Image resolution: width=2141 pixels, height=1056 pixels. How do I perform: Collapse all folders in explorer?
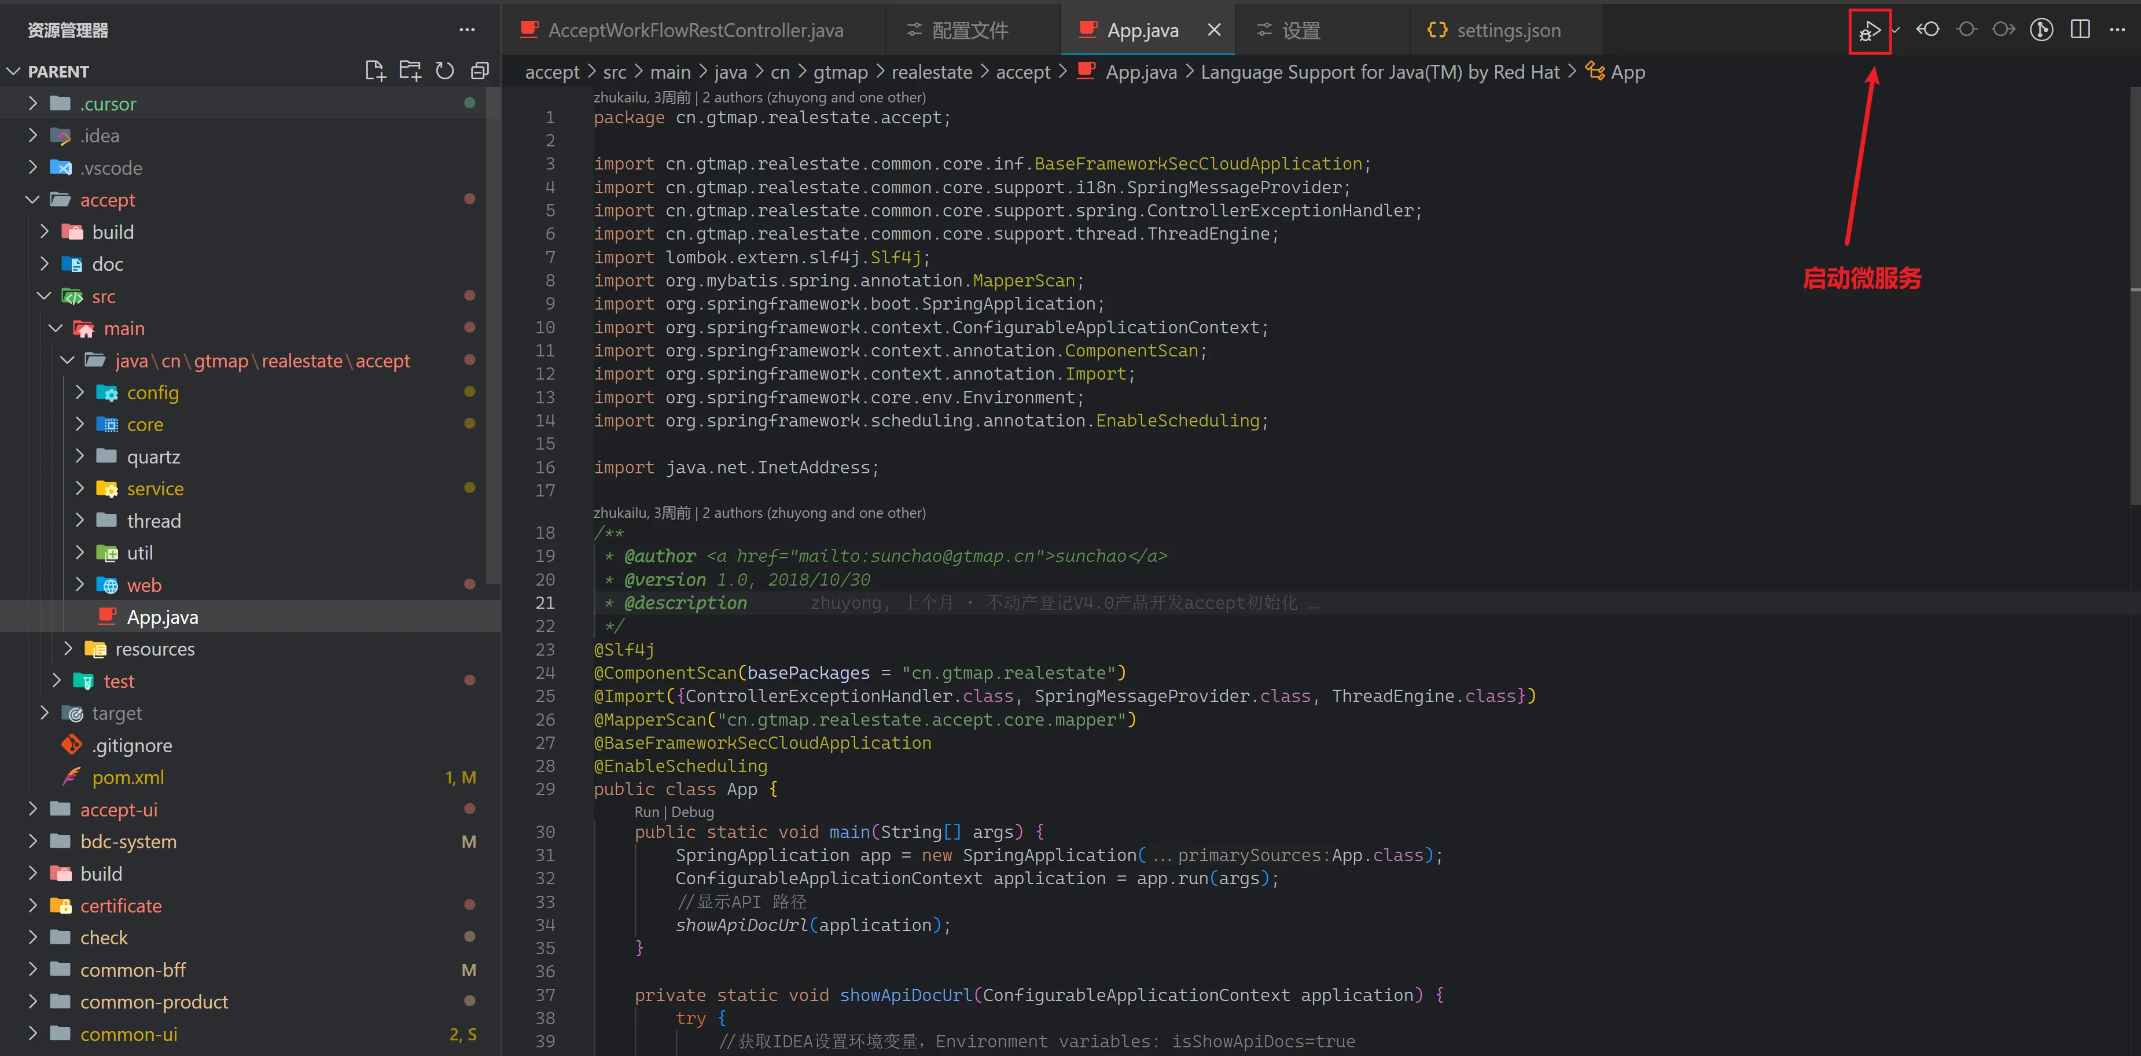tap(480, 71)
